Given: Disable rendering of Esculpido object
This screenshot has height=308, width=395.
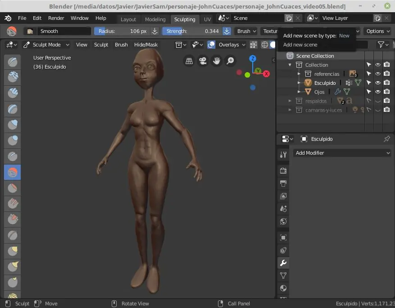Looking at the screenshot, I should coord(387,83).
